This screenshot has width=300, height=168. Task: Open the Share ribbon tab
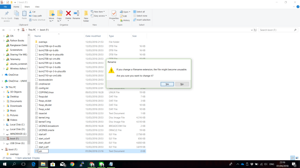[27, 7]
